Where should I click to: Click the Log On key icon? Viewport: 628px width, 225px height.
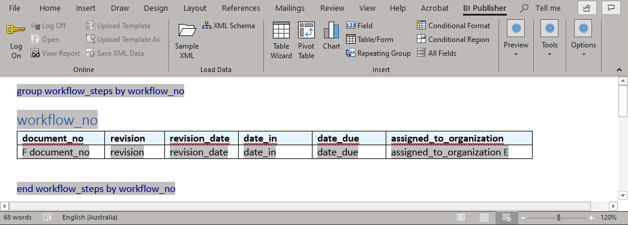16,30
